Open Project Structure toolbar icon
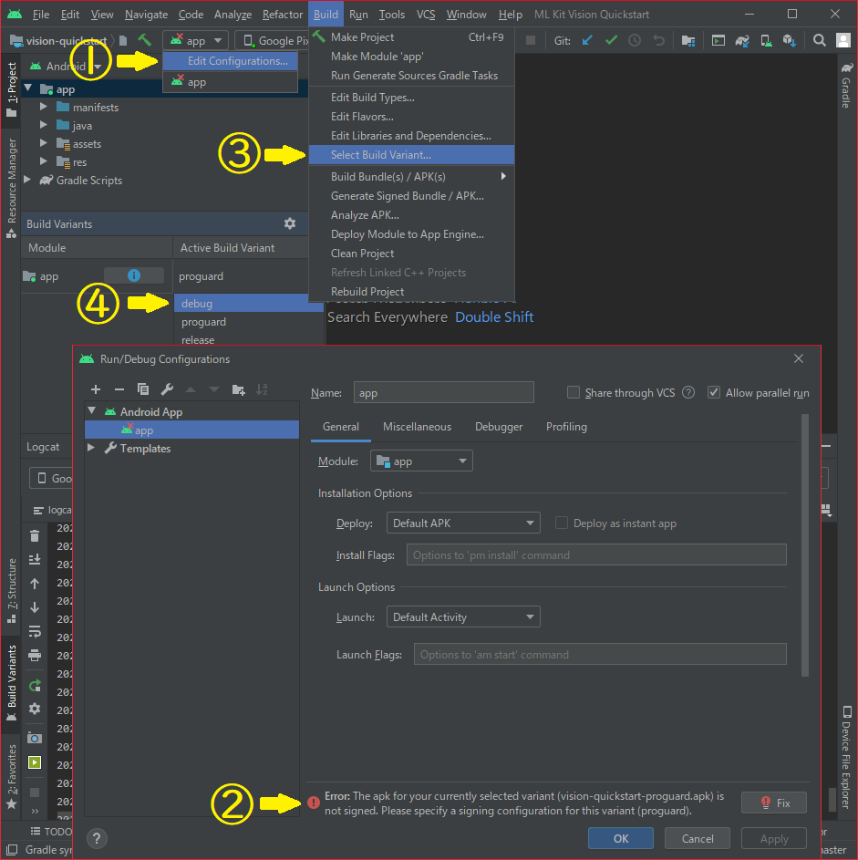The width and height of the screenshot is (858, 860). tap(688, 41)
